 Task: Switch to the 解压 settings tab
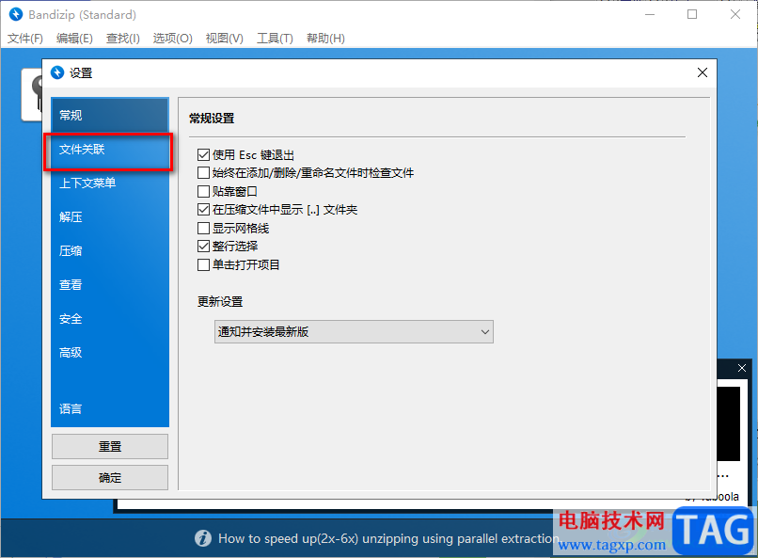(x=110, y=217)
